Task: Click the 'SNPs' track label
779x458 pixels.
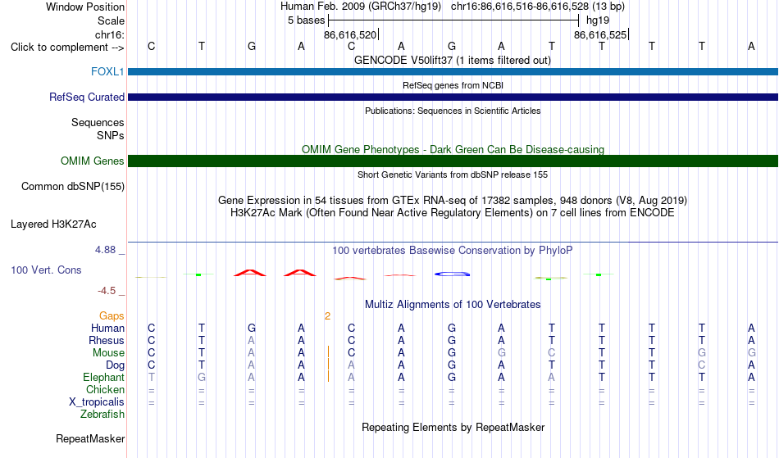Action: click(111, 135)
